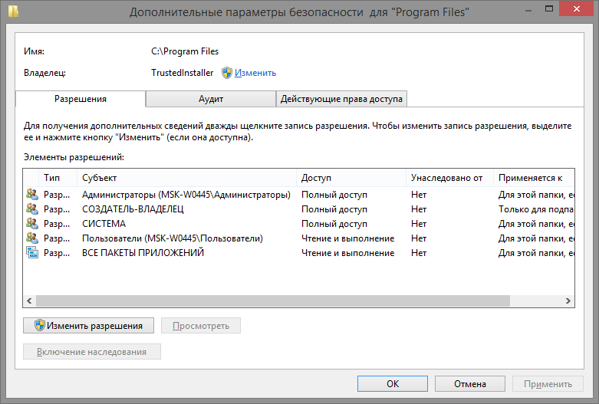The height and width of the screenshot is (404, 599).
Task: Open the Аудит tab
Action: pos(210,99)
